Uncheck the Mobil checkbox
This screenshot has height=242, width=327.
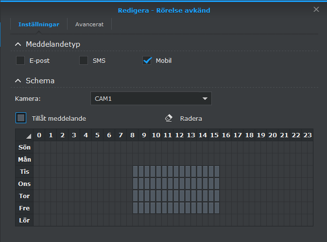point(147,61)
